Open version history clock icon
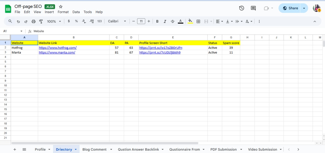 coord(241,8)
